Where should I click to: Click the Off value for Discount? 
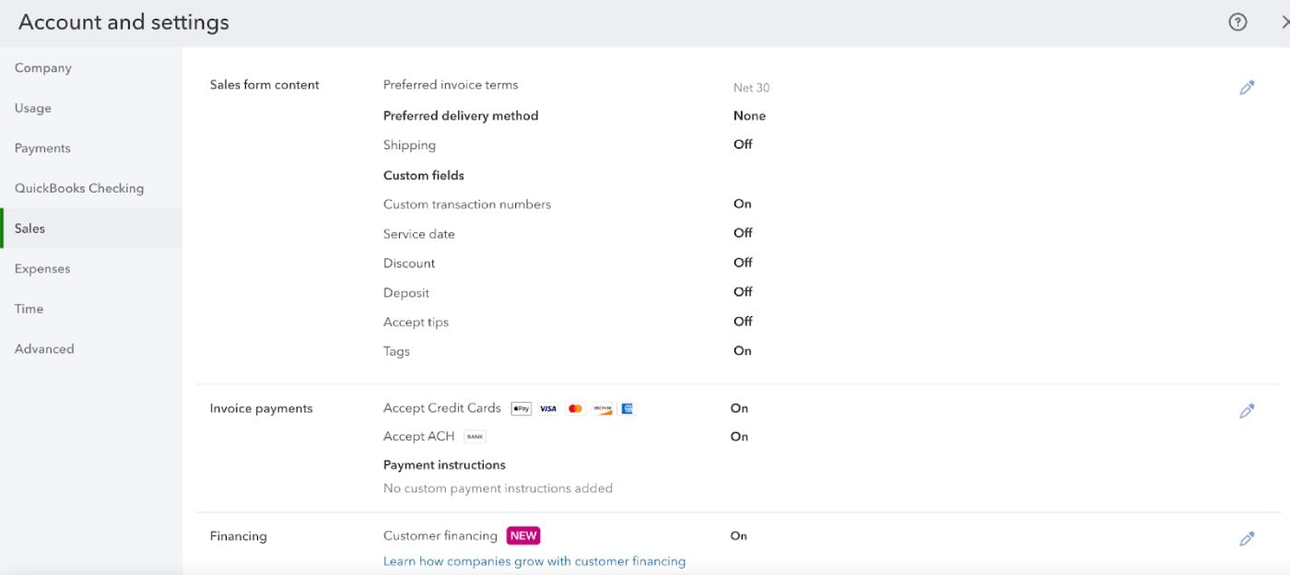pos(743,263)
